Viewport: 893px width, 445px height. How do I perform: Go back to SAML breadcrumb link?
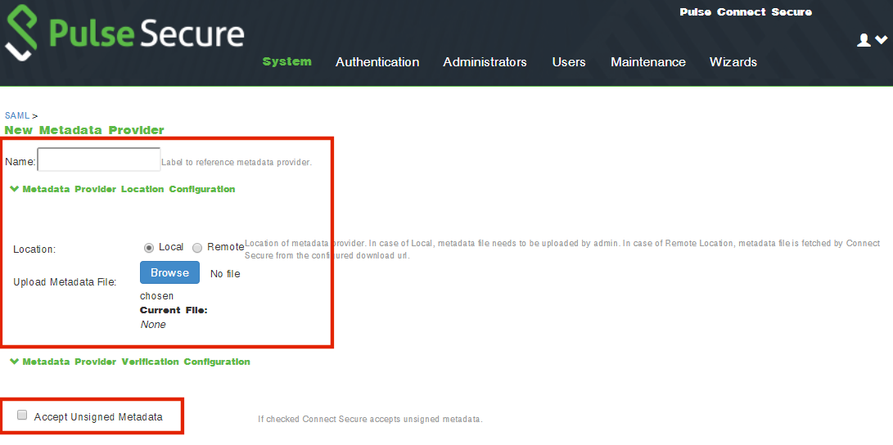pyautogui.click(x=17, y=115)
